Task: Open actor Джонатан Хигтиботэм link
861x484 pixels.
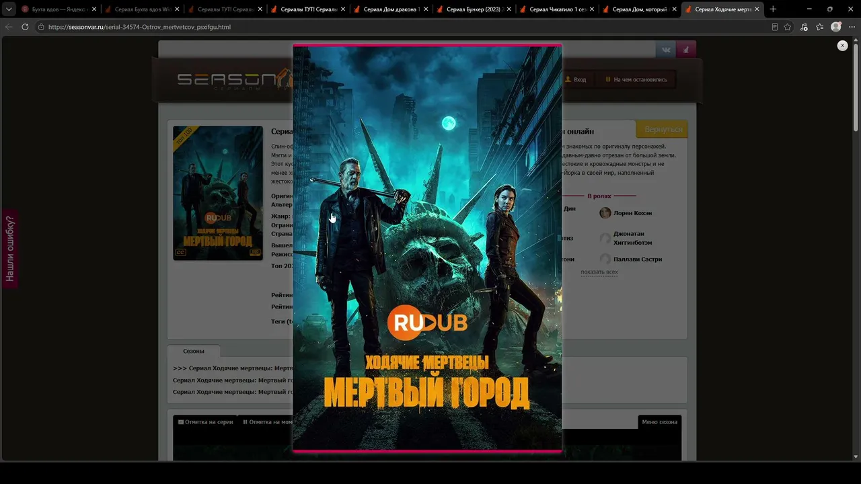Action: click(x=633, y=238)
